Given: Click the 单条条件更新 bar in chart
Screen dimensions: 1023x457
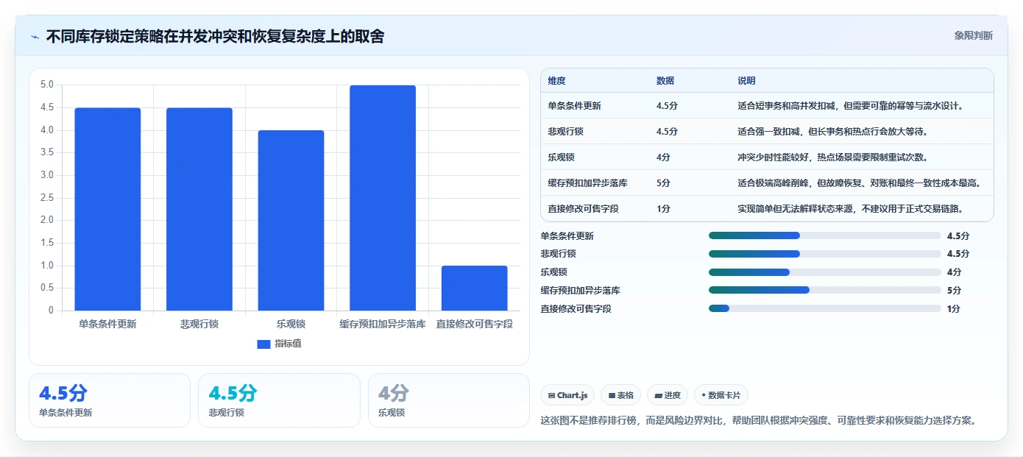Looking at the screenshot, I should pyautogui.click(x=107, y=209).
